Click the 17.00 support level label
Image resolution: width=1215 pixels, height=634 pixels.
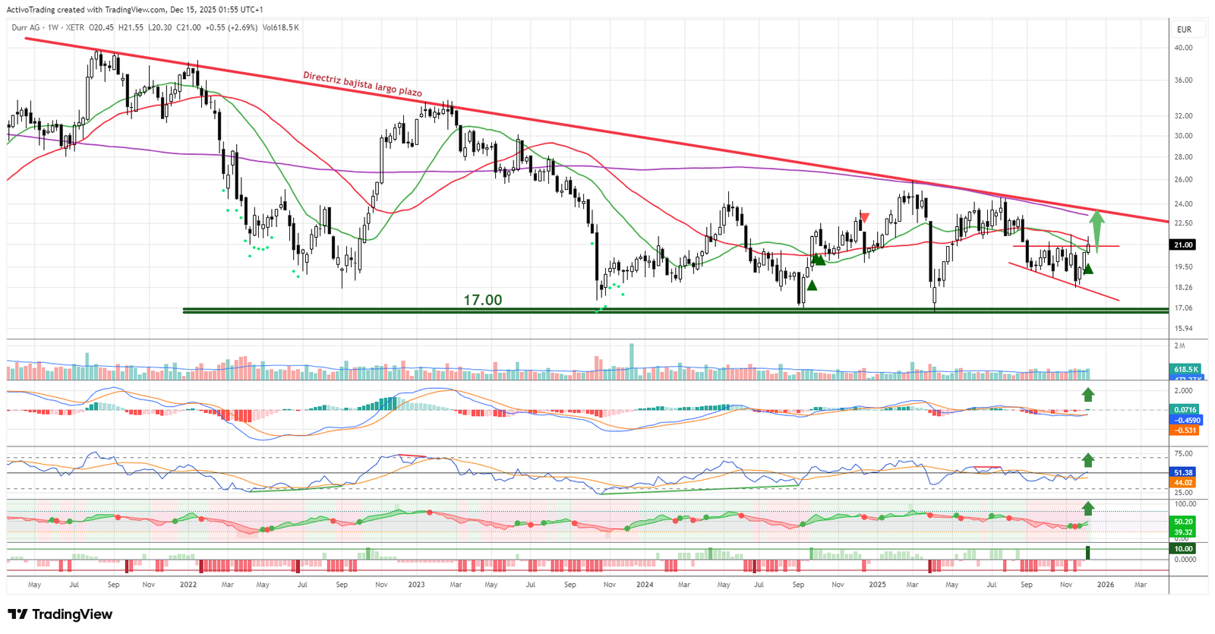482,300
